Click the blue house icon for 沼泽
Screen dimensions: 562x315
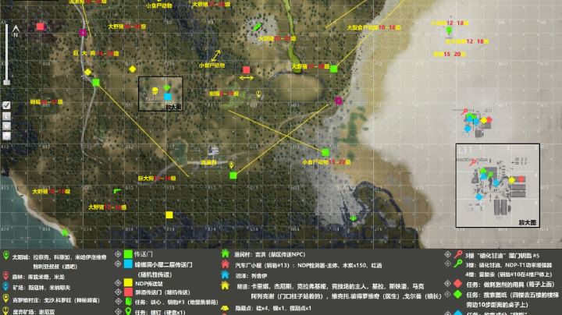[225, 274]
